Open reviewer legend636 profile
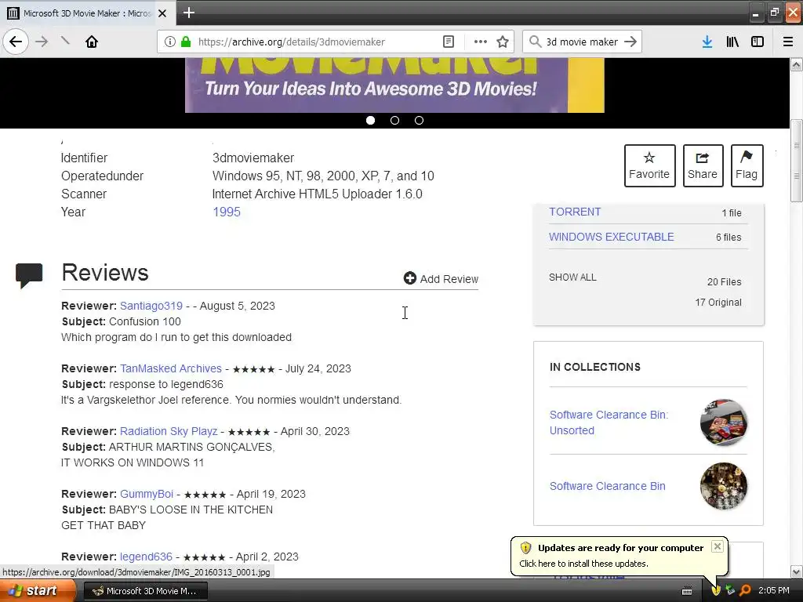 146,557
